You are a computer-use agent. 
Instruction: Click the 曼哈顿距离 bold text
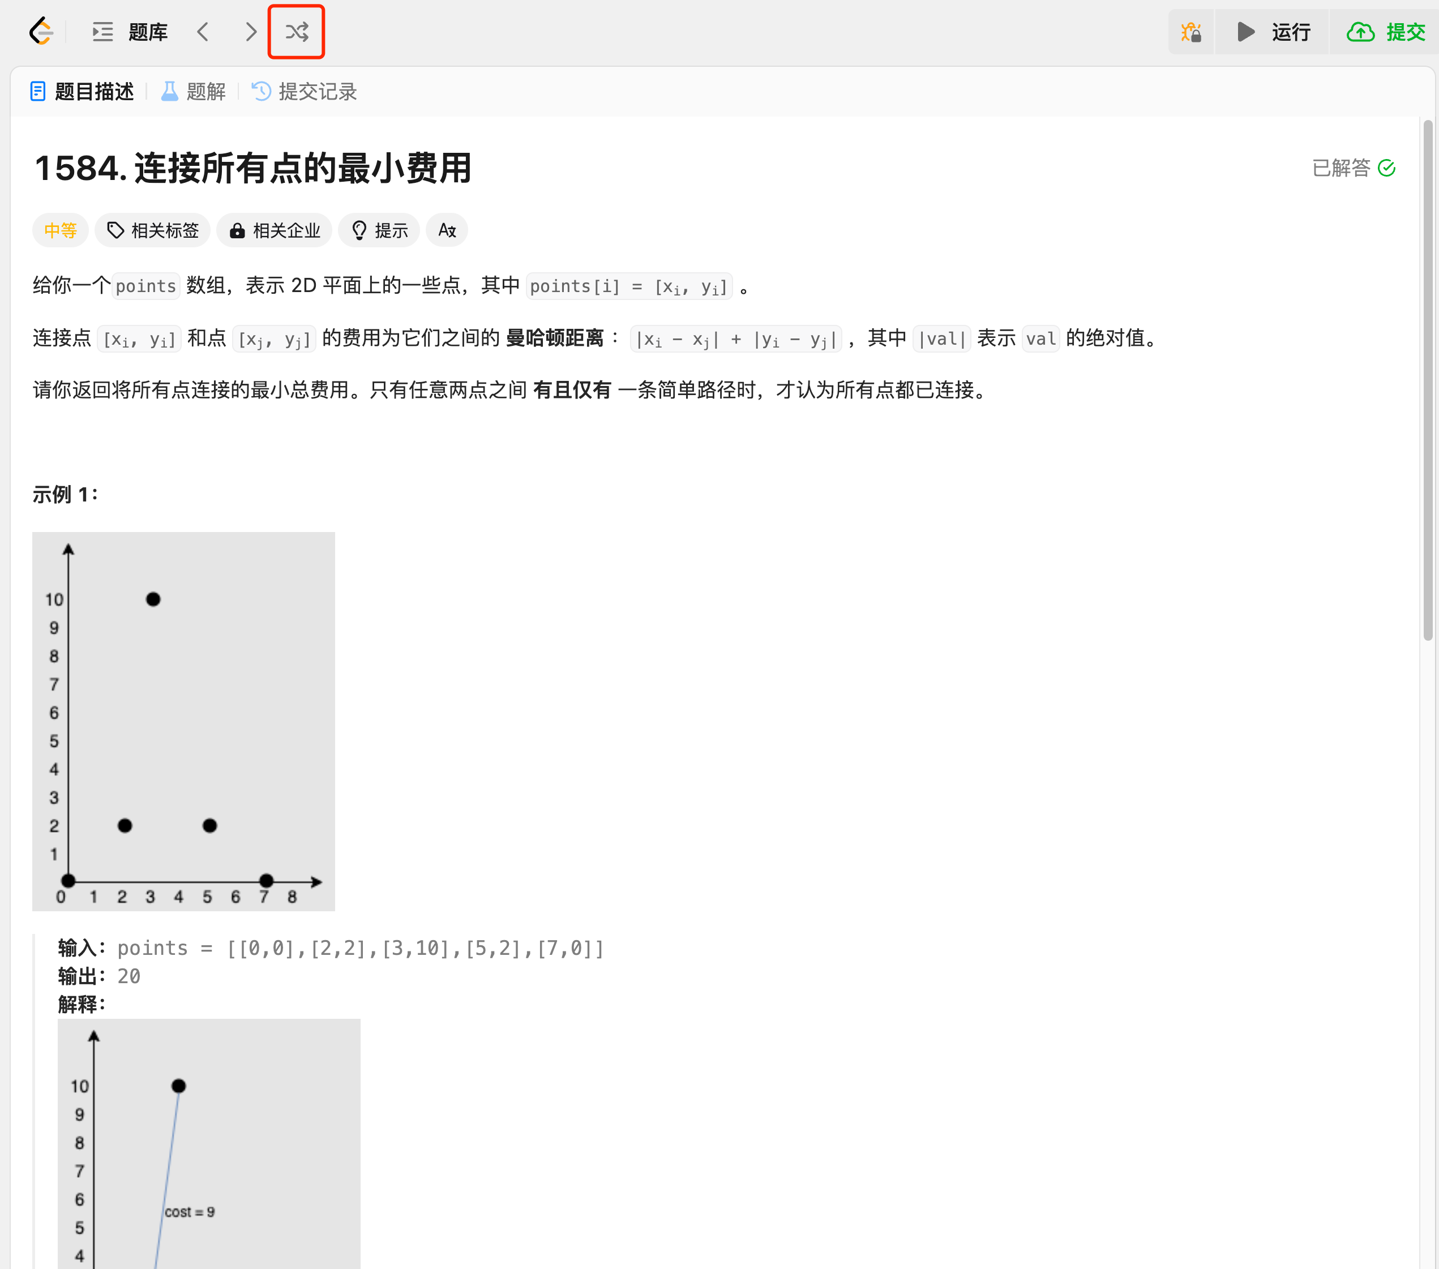click(555, 338)
